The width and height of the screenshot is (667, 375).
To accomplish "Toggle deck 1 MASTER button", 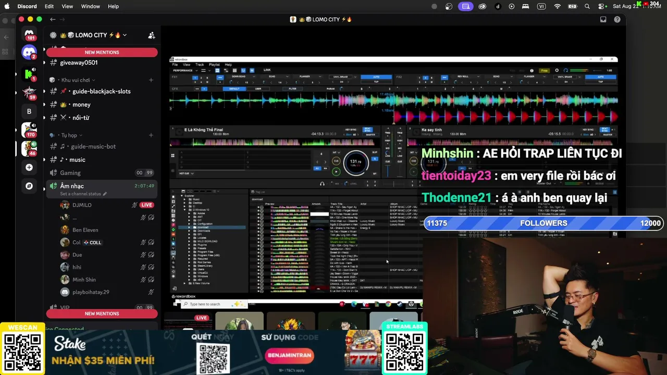I will tap(370, 135).
